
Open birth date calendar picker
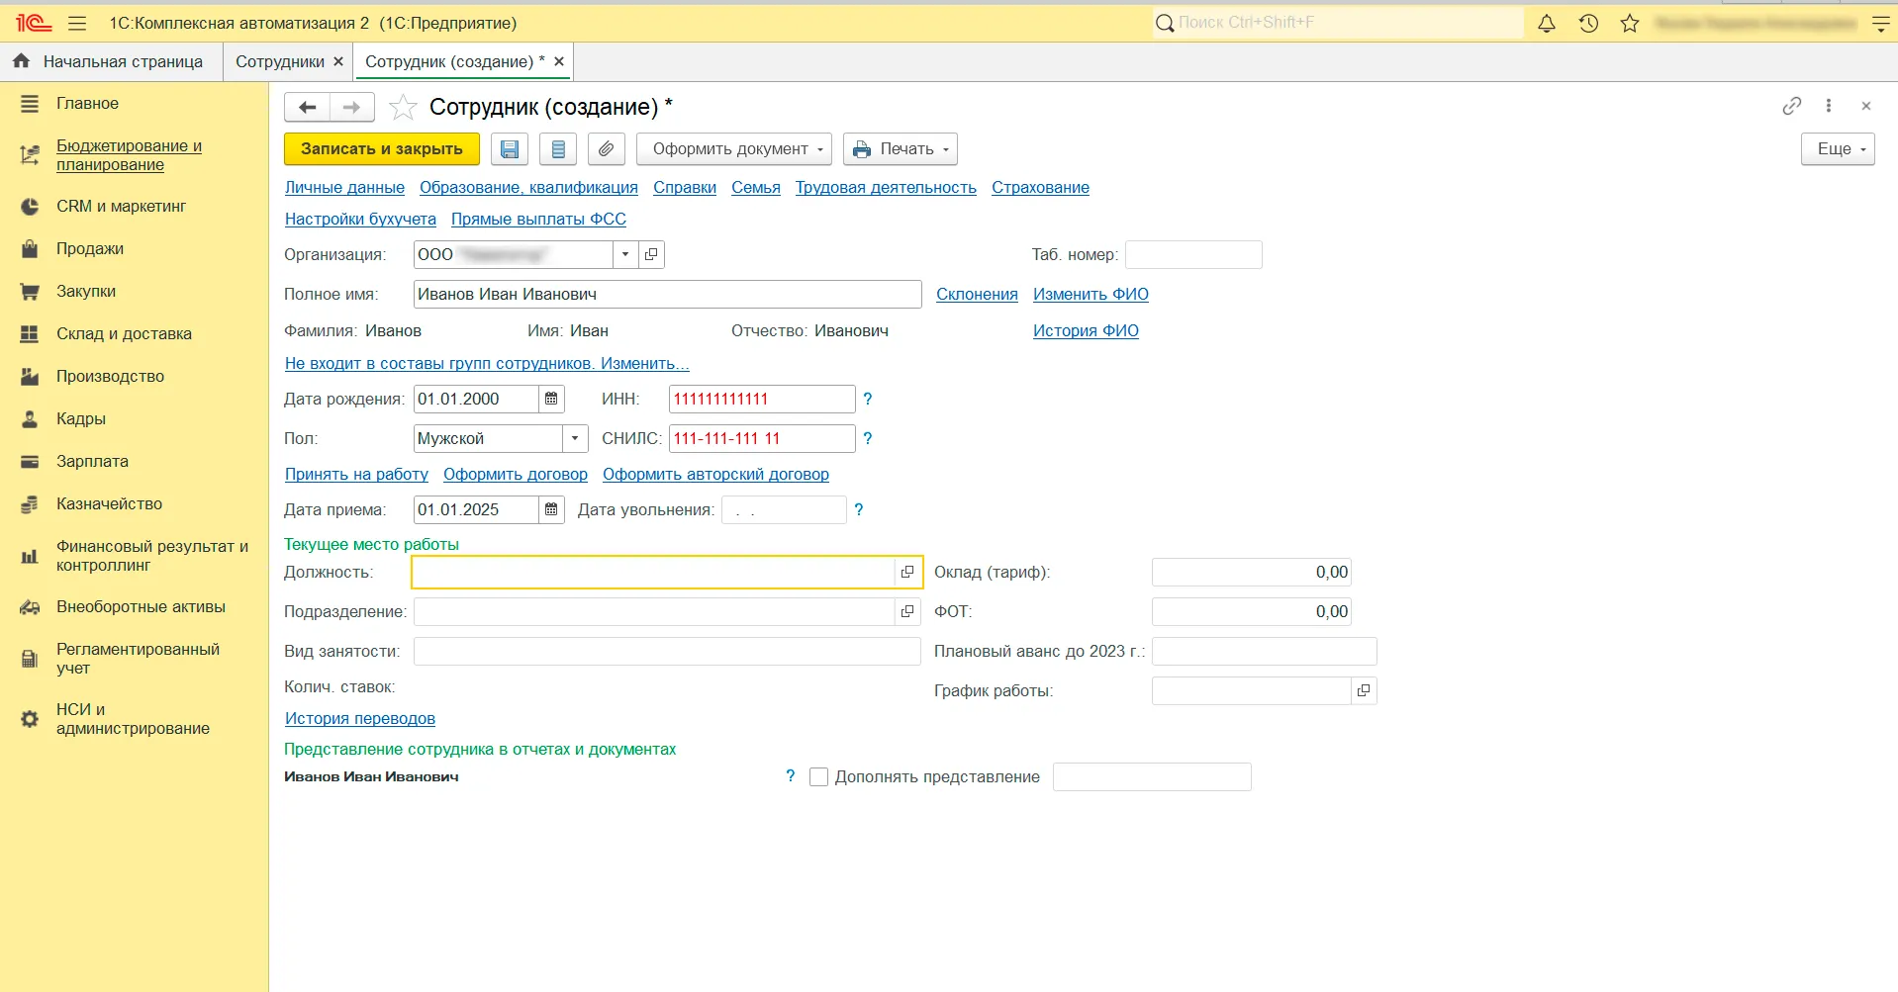pos(551,399)
